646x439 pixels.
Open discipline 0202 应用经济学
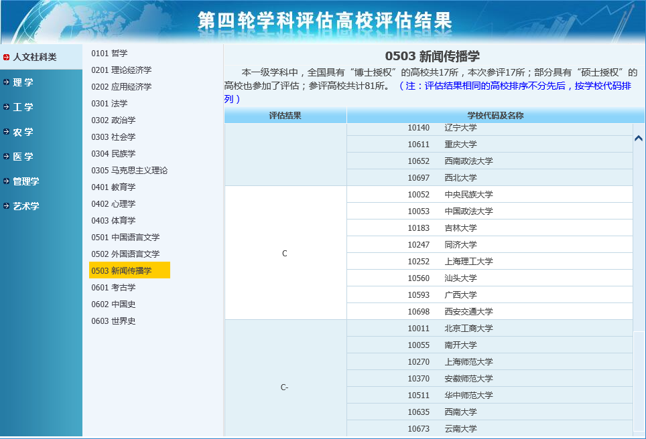(x=121, y=86)
